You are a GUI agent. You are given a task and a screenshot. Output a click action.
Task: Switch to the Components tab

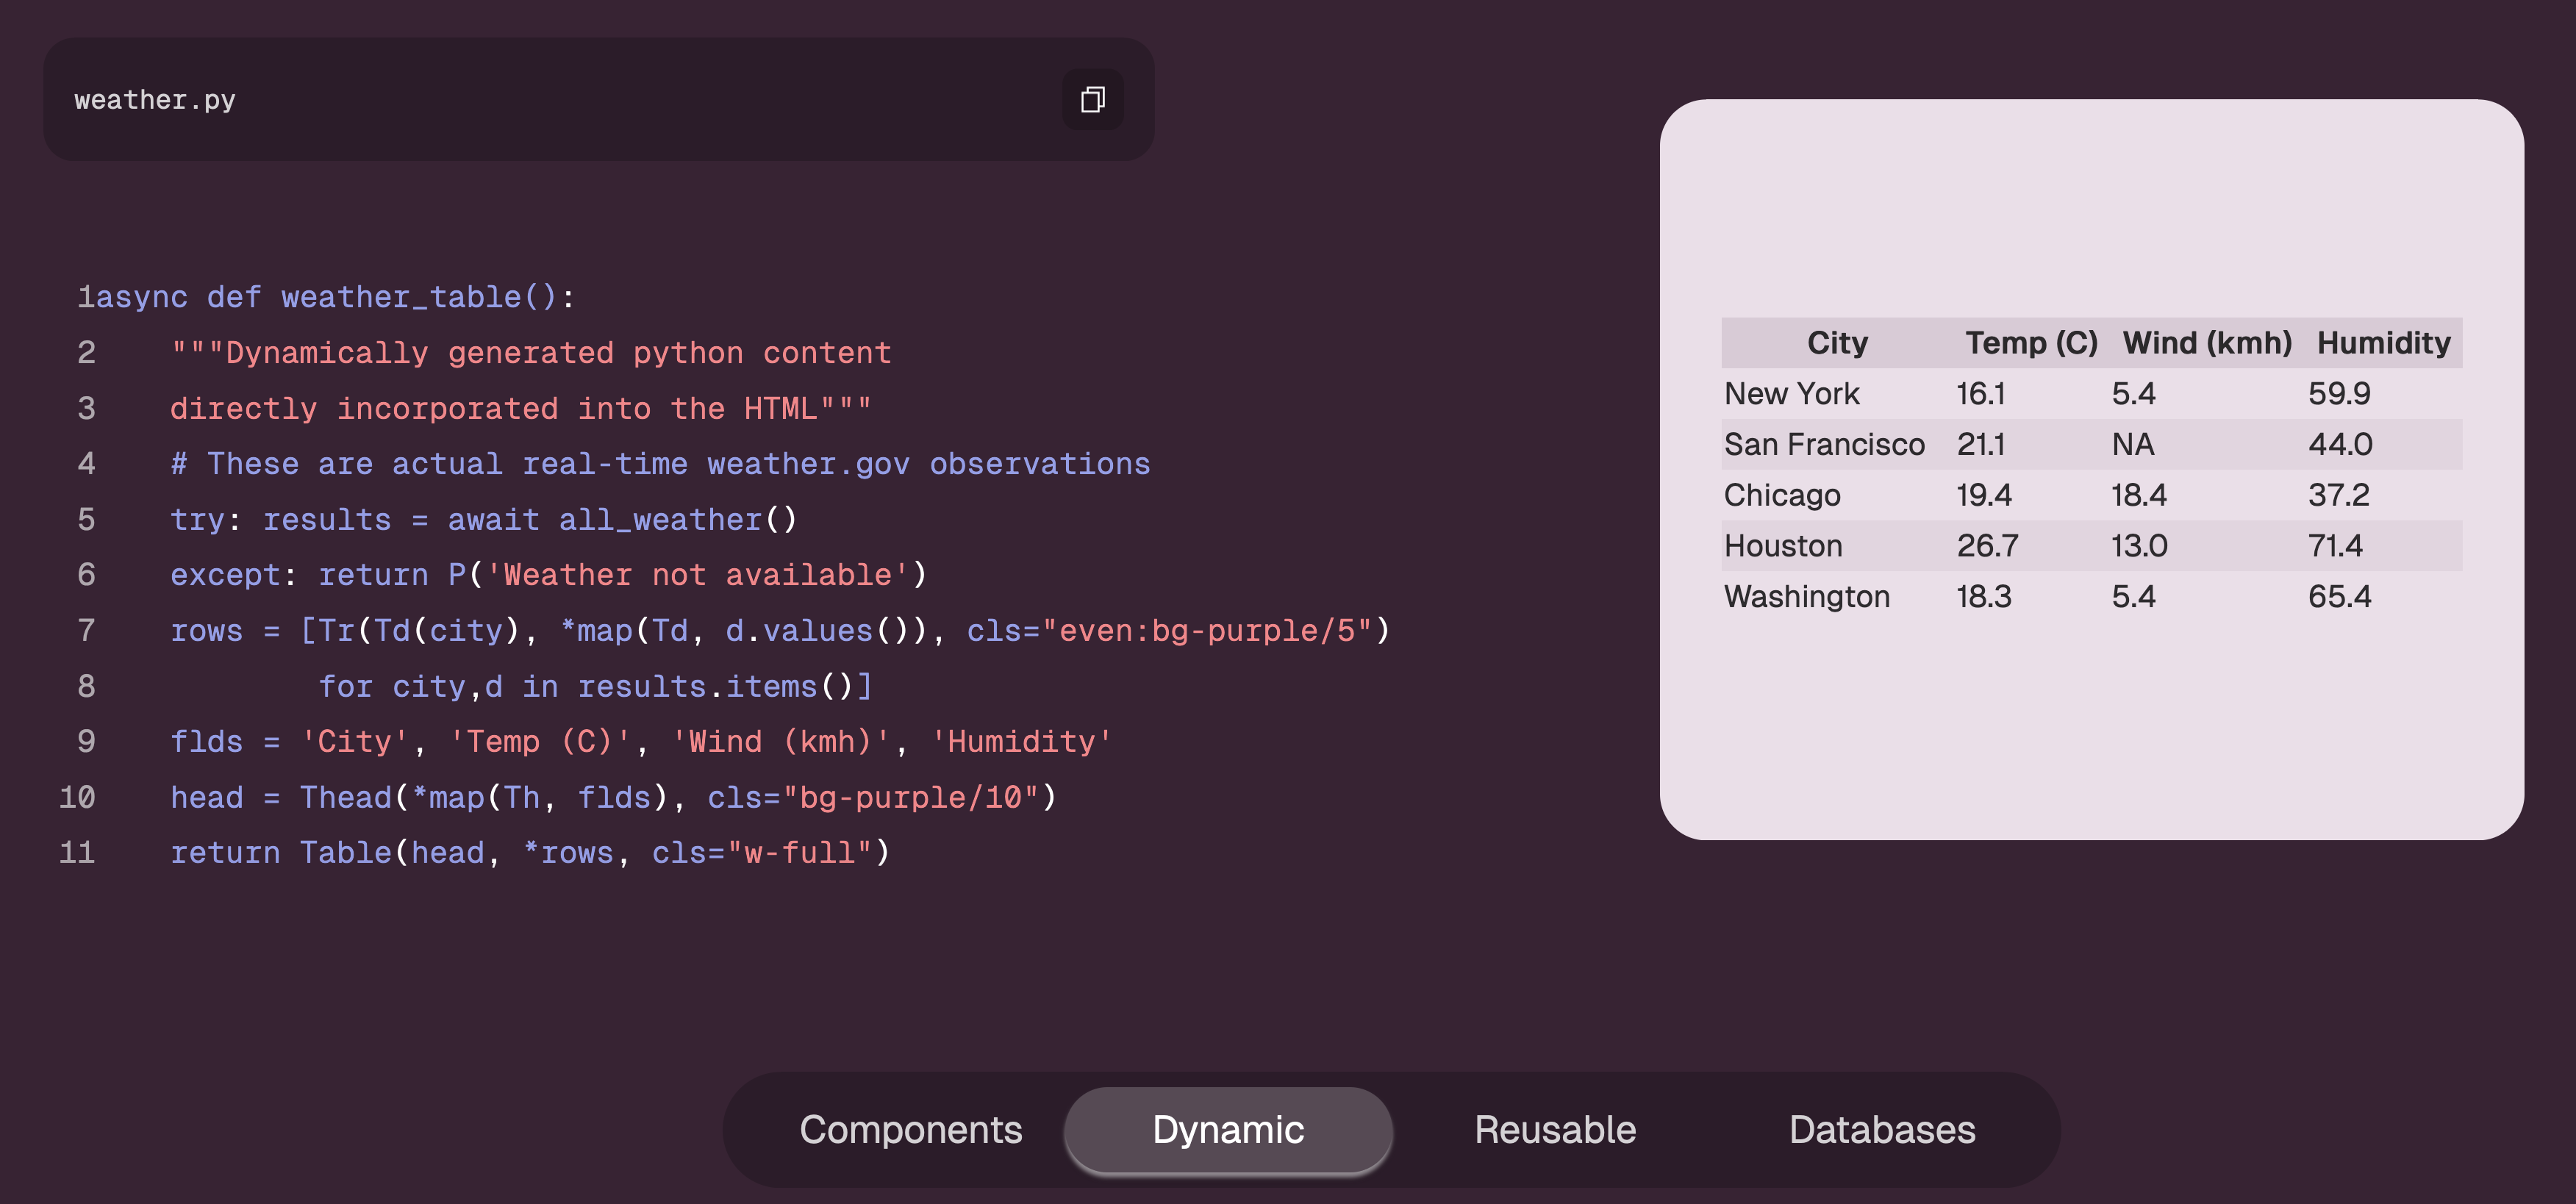(910, 1130)
